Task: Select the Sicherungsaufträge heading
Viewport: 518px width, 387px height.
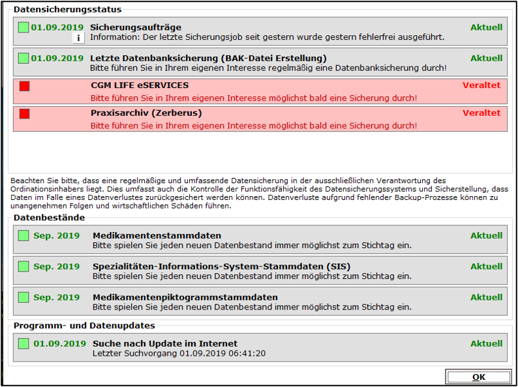Action: [136, 27]
